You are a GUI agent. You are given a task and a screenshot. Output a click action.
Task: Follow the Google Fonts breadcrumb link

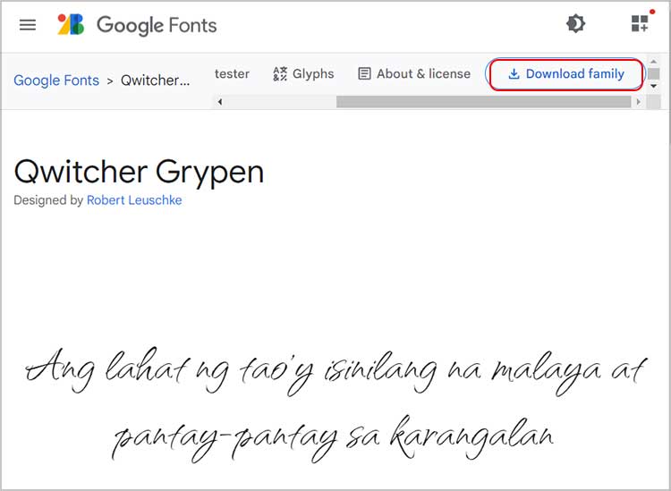pos(56,80)
